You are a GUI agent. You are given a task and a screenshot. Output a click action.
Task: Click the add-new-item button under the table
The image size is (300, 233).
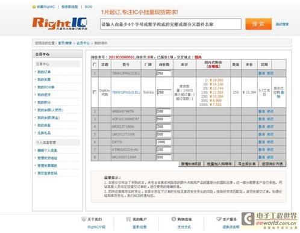(x=191, y=164)
